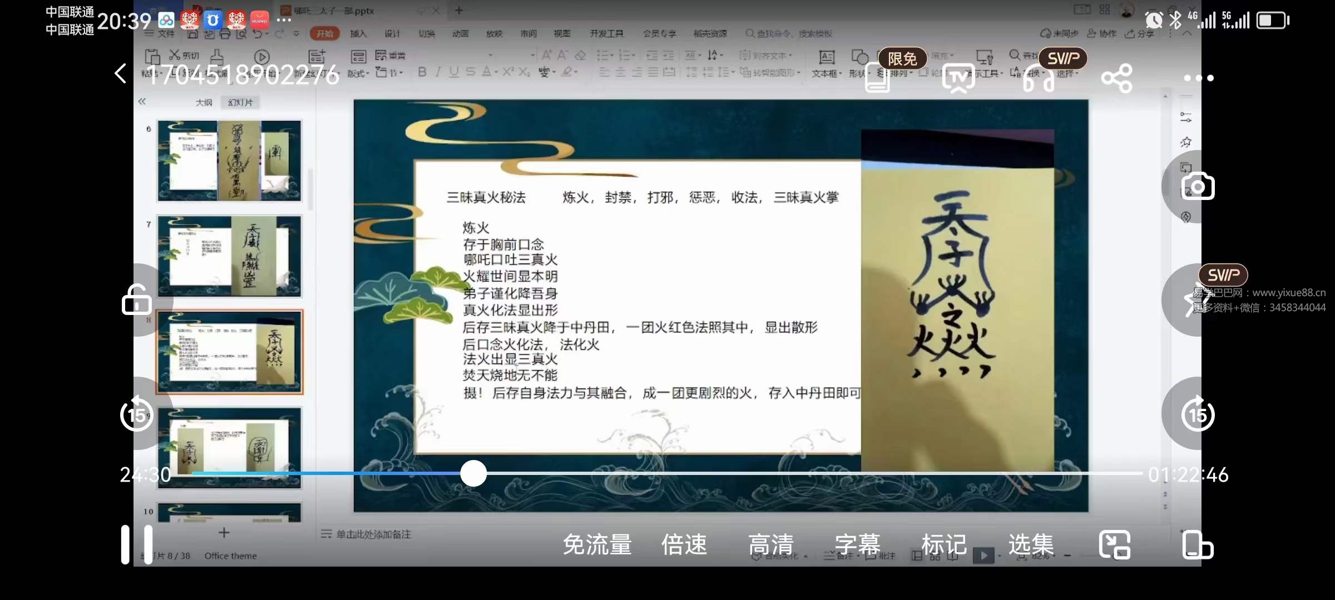
Task: Click the new tab plus beside pptx tab
Action: (x=459, y=10)
